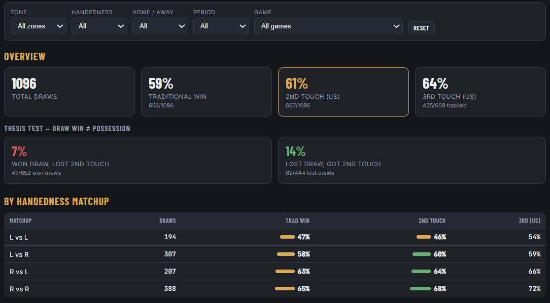
Task: Click the RESET filters button
Action: 421,28
